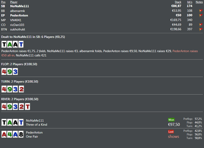The width and height of the screenshot is (204, 148).
Task: Click the green Won badge
Action: click(171, 120)
